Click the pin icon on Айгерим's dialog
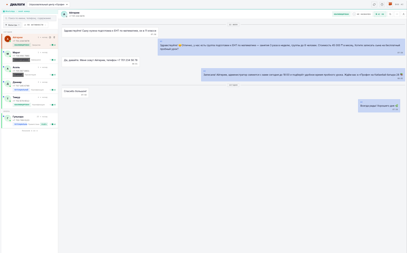Image resolution: width=407 pixels, height=253 pixels. coord(54,37)
